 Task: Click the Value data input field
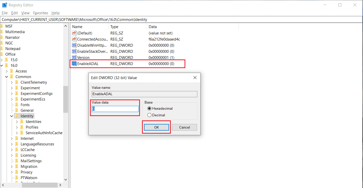pos(115,109)
